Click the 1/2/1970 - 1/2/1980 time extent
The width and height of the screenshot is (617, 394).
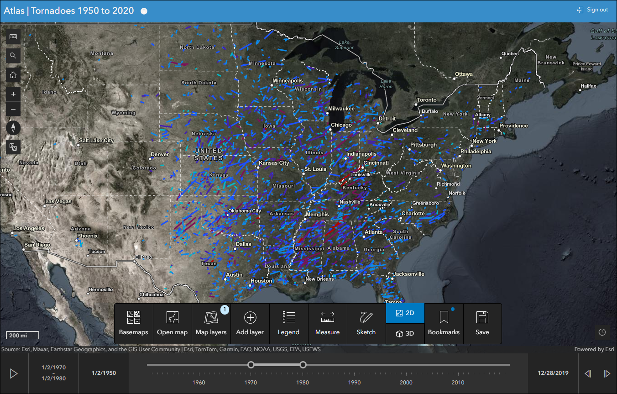[53, 373]
